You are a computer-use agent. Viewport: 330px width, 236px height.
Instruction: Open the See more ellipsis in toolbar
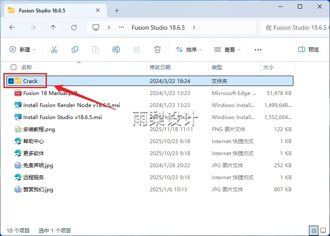click(258, 50)
